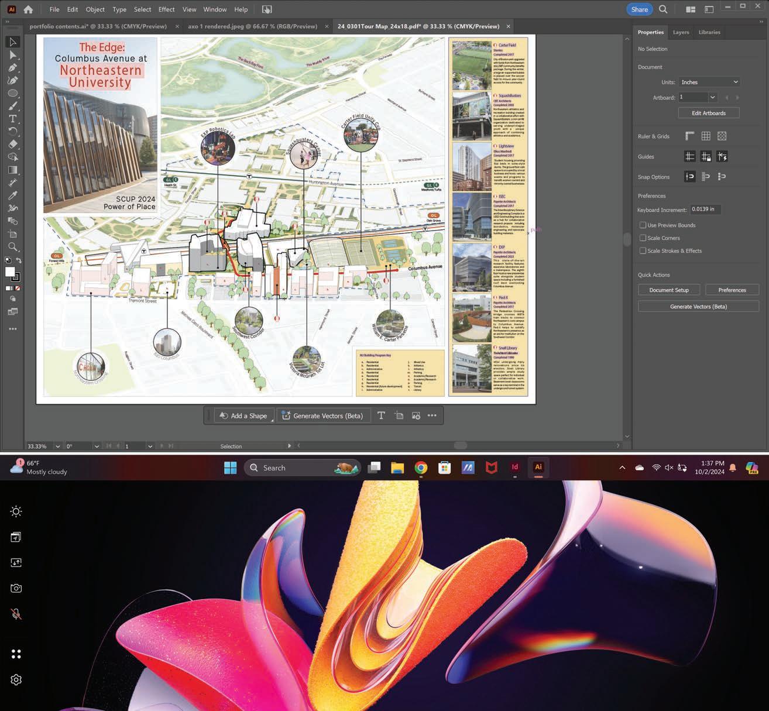Image resolution: width=769 pixels, height=711 pixels.
Task: Click Add a Shape in contextual bar
Action: tap(243, 415)
